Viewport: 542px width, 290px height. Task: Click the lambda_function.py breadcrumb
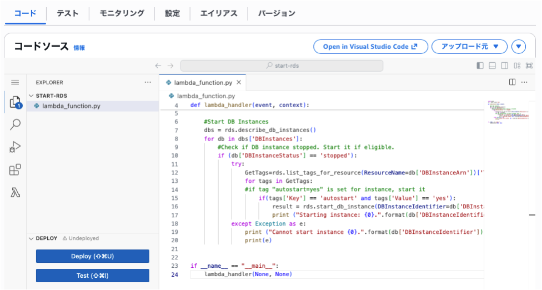(x=206, y=96)
